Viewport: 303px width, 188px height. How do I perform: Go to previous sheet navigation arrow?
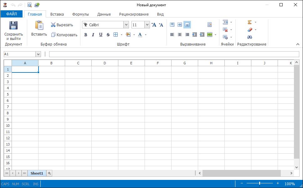tap(13, 173)
